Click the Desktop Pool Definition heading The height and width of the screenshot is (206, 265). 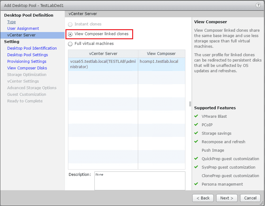[x=29, y=15]
